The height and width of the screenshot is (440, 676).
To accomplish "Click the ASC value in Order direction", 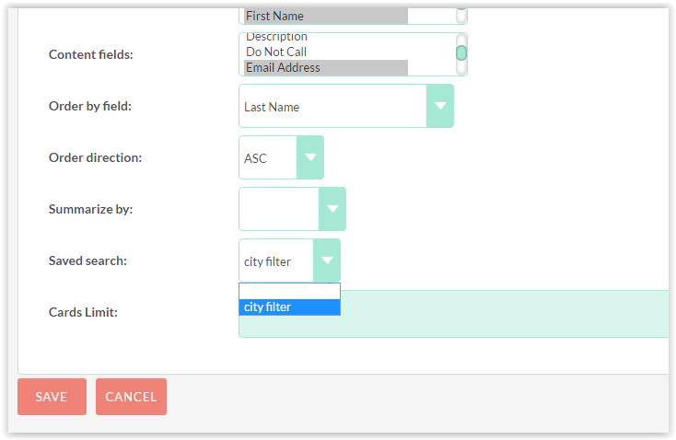I will [x=255, y=158].
